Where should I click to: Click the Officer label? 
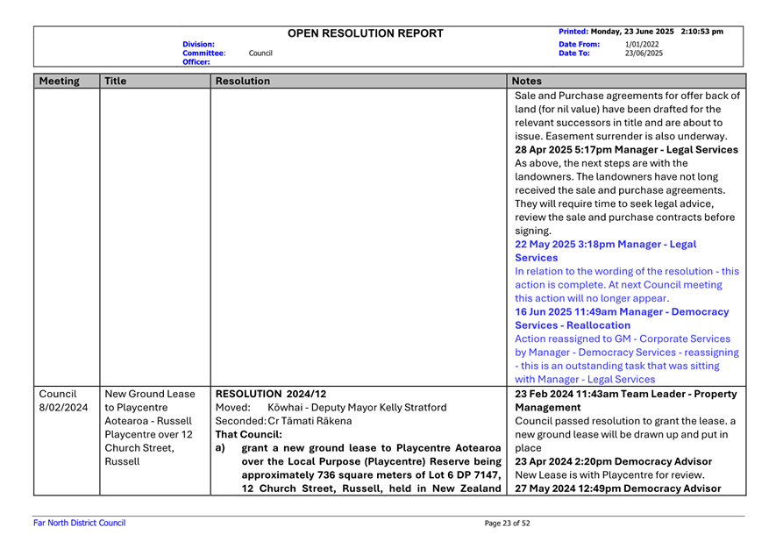196,62
